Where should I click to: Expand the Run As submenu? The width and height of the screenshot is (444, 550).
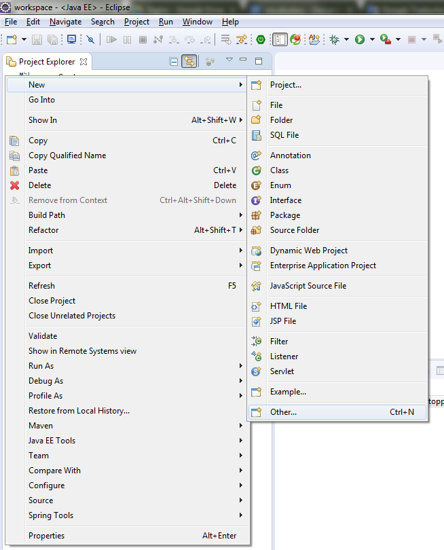click(x=127, y=366)
